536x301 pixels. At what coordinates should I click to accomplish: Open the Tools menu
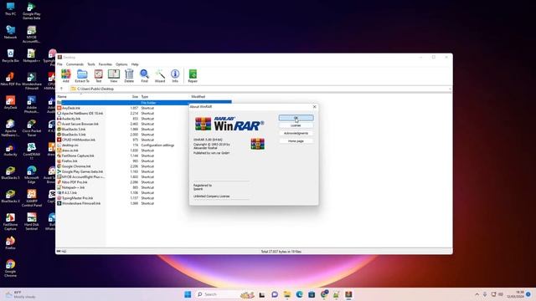pos(91,64)
